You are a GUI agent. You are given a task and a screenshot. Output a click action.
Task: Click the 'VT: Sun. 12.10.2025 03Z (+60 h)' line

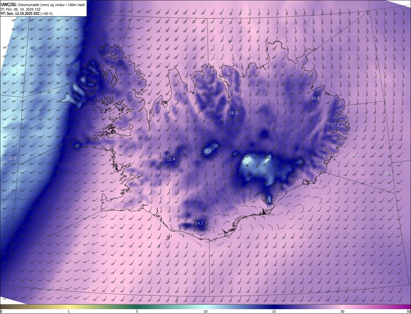[x=27, y=13]
